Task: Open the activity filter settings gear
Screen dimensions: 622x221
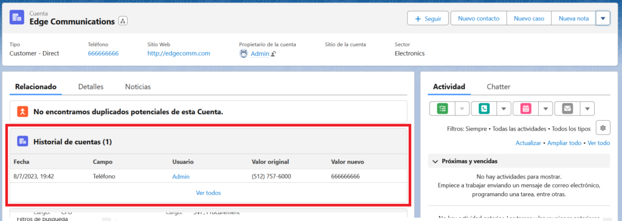Action: [x=603, y=128]
